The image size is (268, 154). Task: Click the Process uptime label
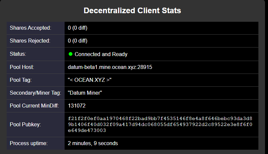28,143
